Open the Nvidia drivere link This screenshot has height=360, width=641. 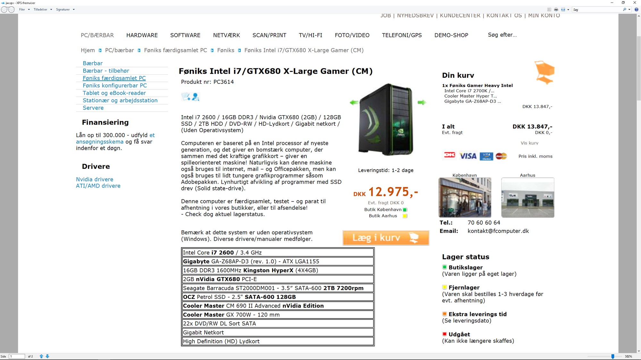(x=95, y=179)
